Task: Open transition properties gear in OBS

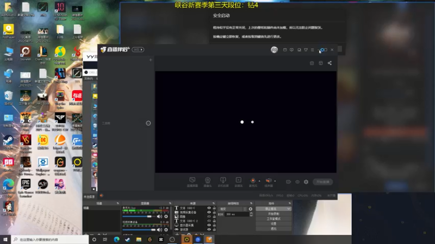Action: click(x=251, y=209)
